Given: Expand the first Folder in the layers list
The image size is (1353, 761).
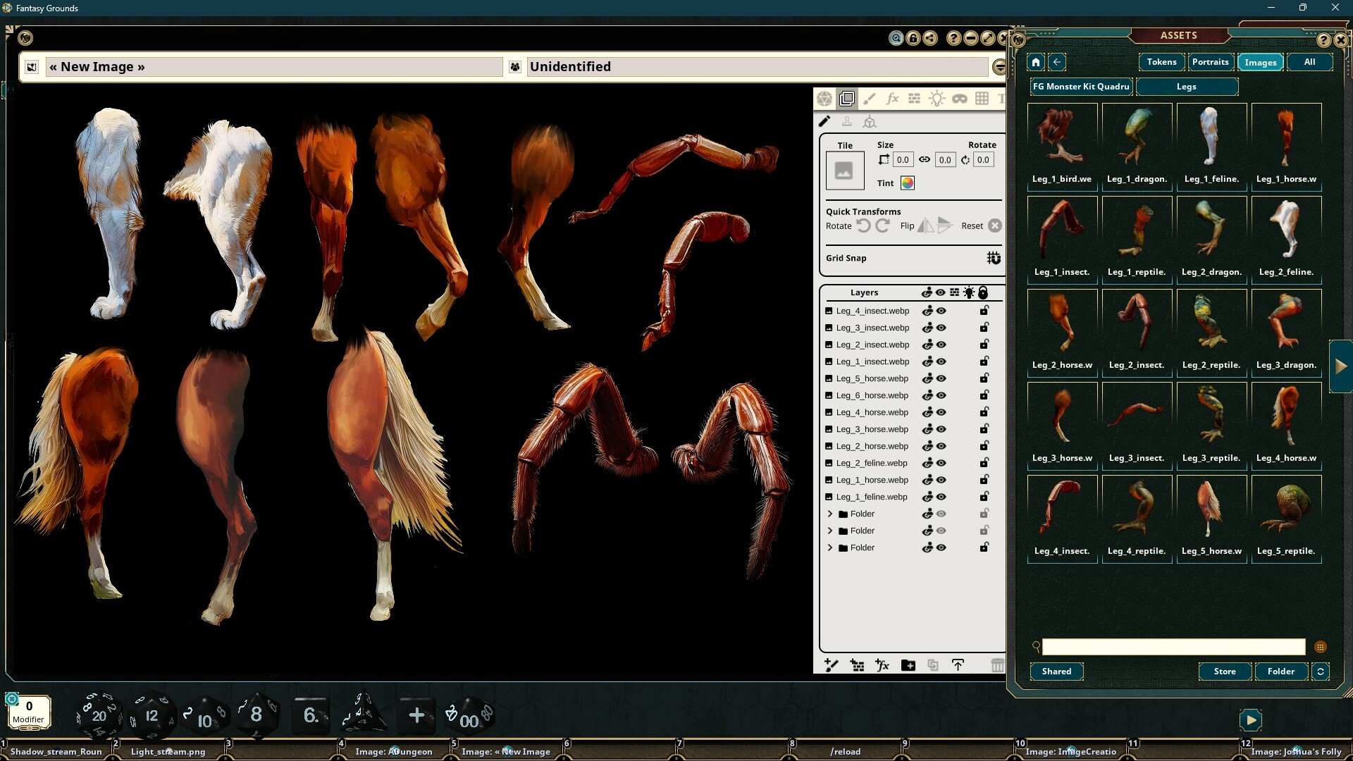Looking at the screenshot, I should [830, 513].
